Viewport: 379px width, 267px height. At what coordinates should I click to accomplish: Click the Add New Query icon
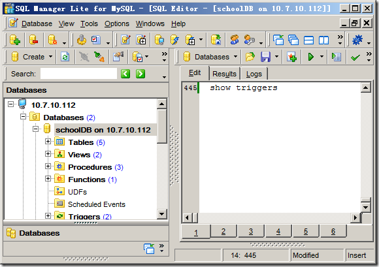[x=291, y=57]
